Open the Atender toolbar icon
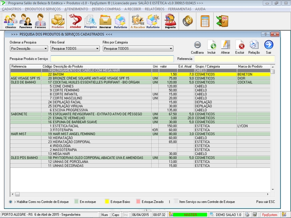This screenshot has width=291, height=218. (x=75, y=21)
